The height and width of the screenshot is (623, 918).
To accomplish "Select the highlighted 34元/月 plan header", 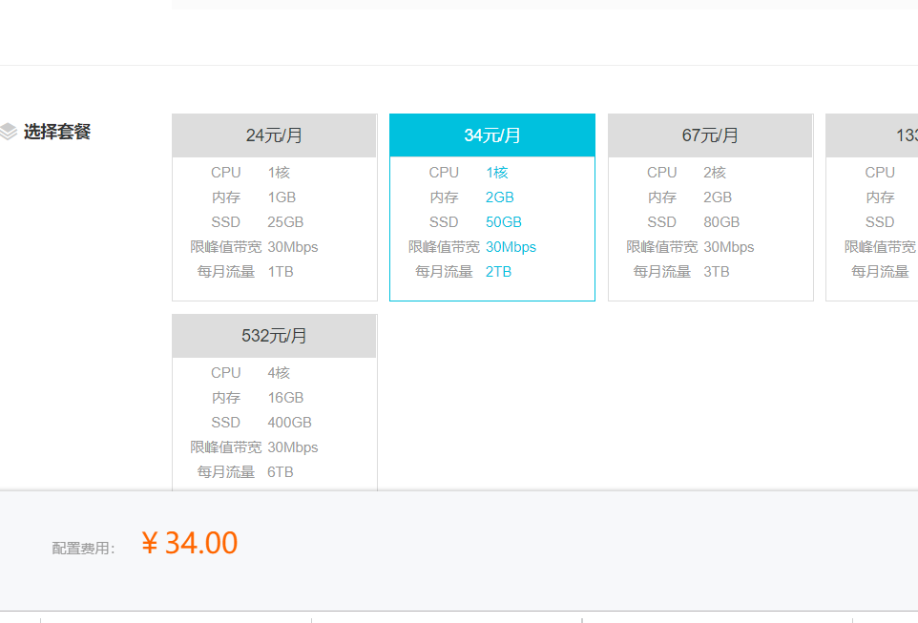I will click(x=492, y=135).
